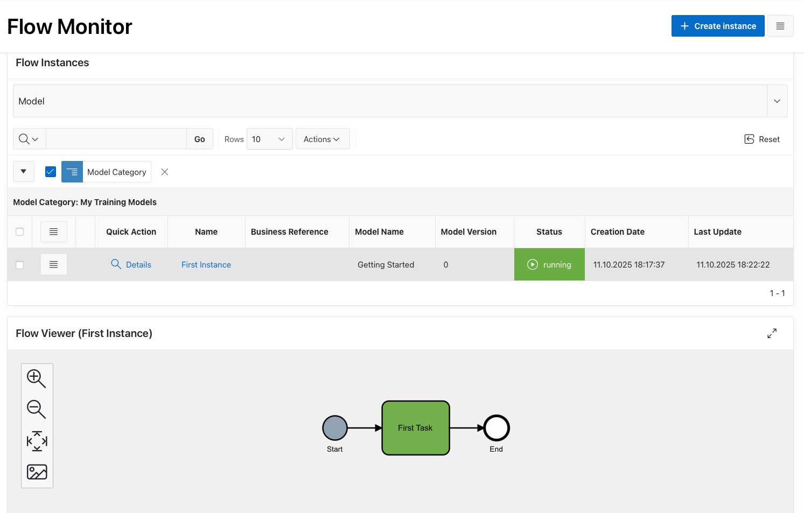Image resolution: width=804 pixels, height=513 pixels.
Task: Open the Actions menu
Action: 322,139
